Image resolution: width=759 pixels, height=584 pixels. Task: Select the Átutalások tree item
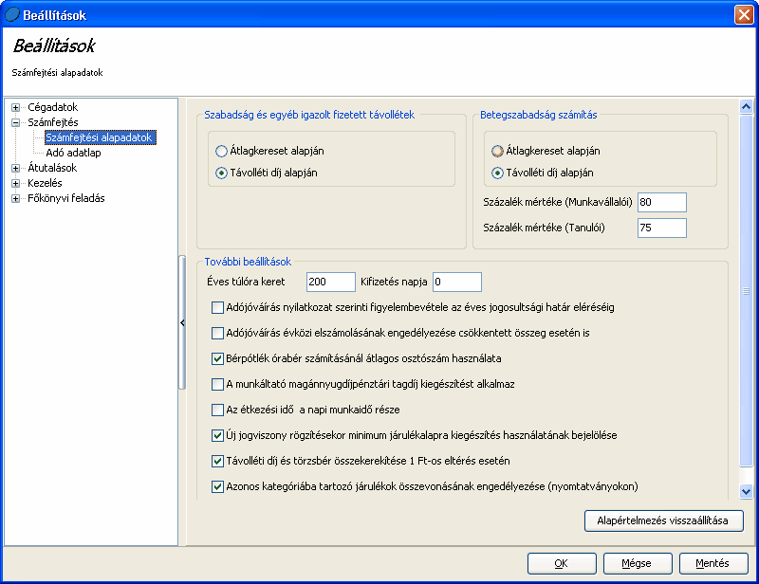coord(52,168)
